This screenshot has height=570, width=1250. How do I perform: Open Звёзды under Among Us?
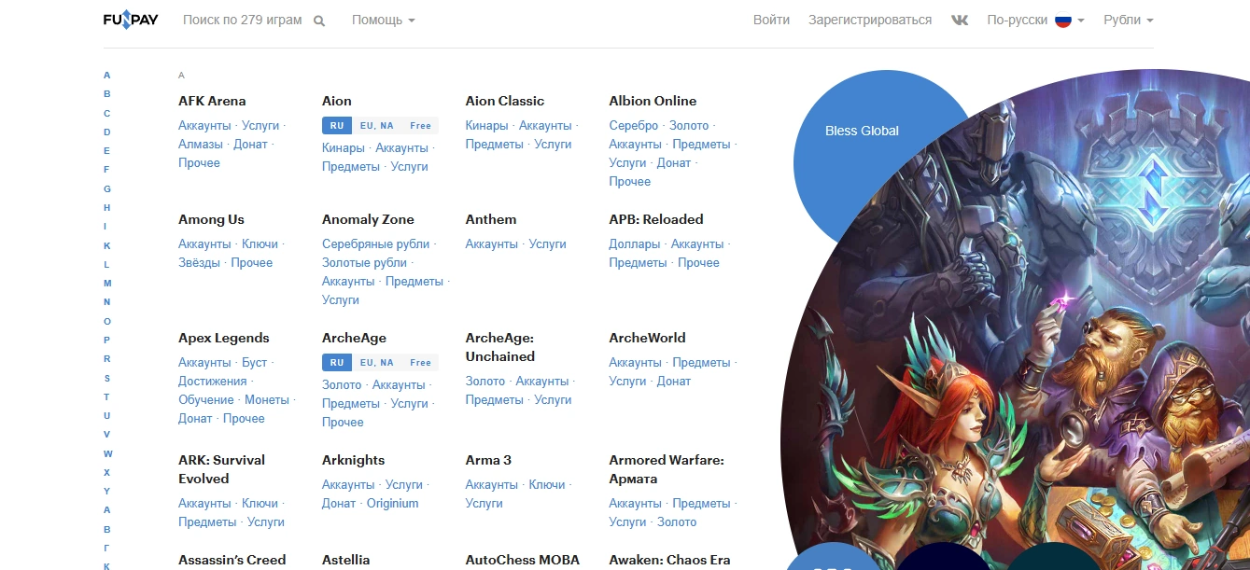tap(200, 262)
